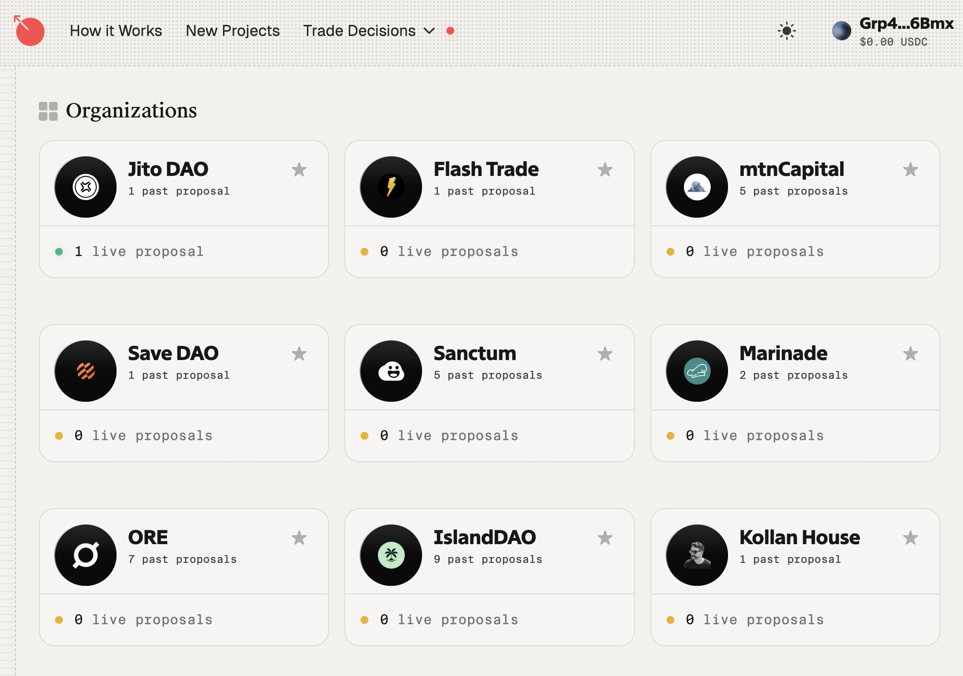This screenshot has height=676, width=963.
Task: Select the Marinade chef-hat logo icon
Action: click(x=696, y=370)
